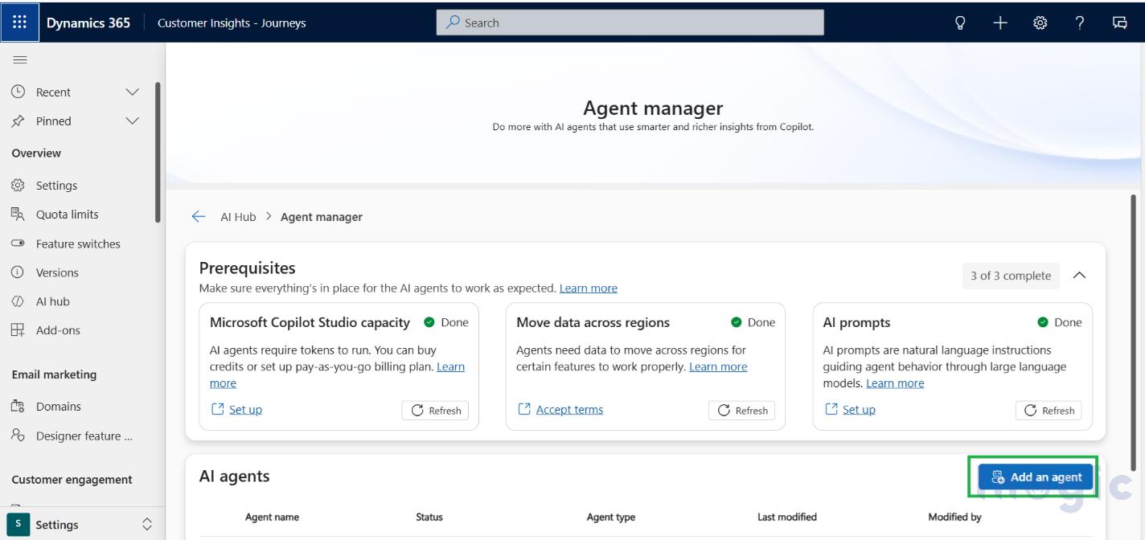1145x540 pixels.
Task: Expand the Recent section chevron
Action: (133, 92)
